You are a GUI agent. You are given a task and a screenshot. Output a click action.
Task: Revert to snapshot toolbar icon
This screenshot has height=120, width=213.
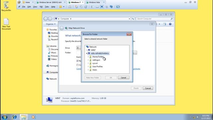coord(81,7)
